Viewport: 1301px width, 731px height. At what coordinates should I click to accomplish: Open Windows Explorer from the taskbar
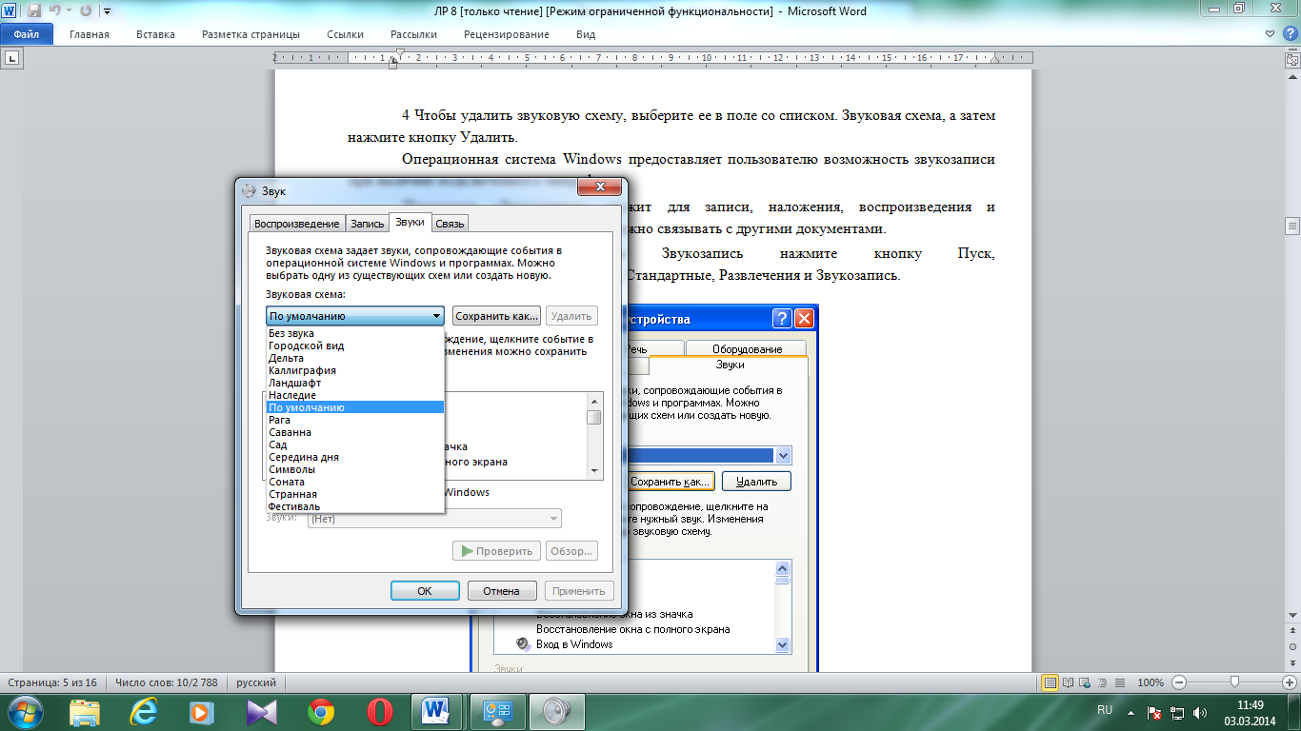tap(85, 712)
